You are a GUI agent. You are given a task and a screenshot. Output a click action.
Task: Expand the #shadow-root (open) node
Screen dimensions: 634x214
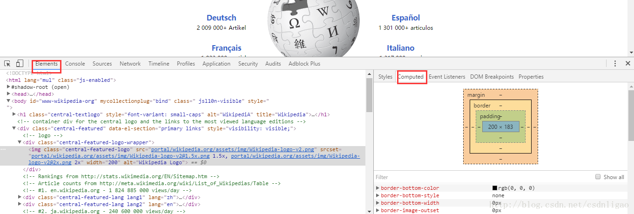click(x=9, y=87)
